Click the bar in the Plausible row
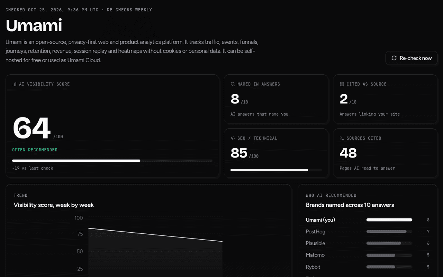This screenshot has height=277, width=443. click(x=389, y=243)
